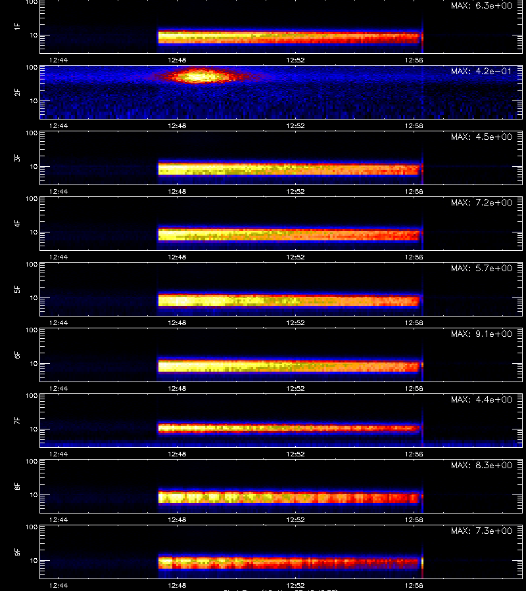Click the yellow band in the 4F spectrogram
Screen dimensions: 526x591
[x=289, y=235]
